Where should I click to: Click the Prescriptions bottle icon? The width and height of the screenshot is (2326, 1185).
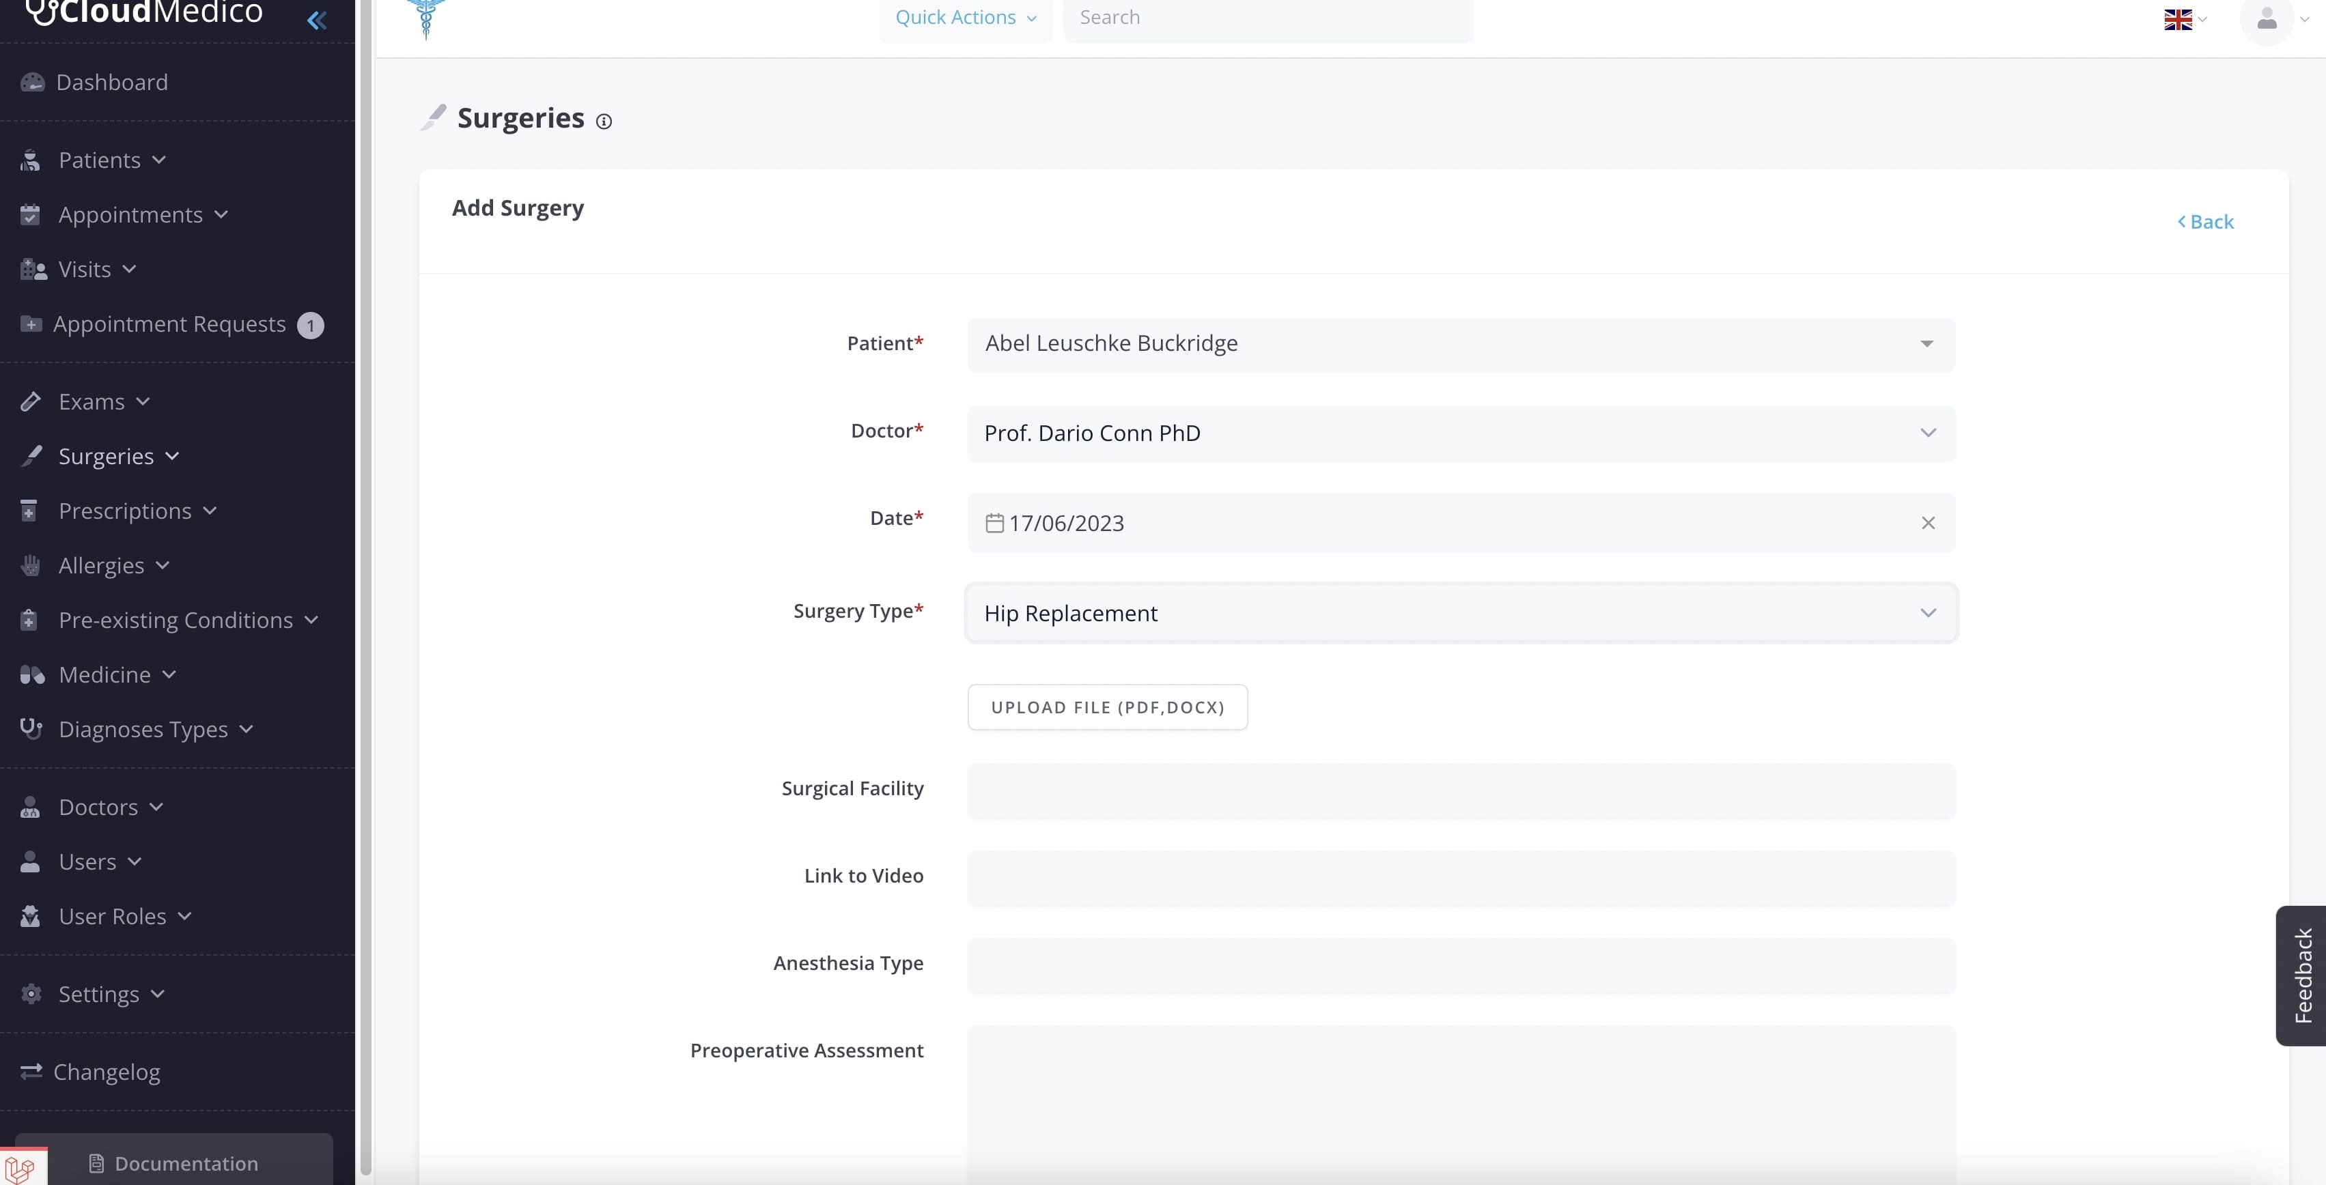(29, 511)
